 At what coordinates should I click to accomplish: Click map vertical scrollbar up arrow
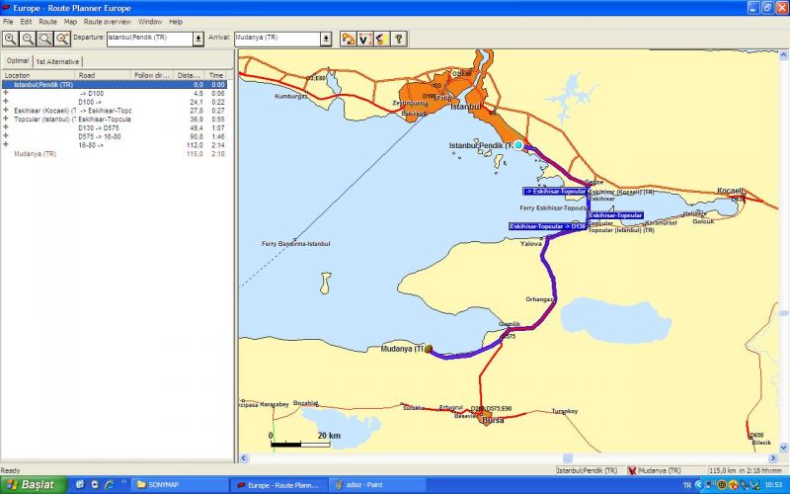[x=783, y=54]
